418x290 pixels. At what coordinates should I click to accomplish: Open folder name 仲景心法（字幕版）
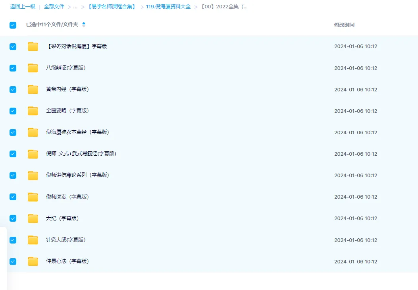67,261
